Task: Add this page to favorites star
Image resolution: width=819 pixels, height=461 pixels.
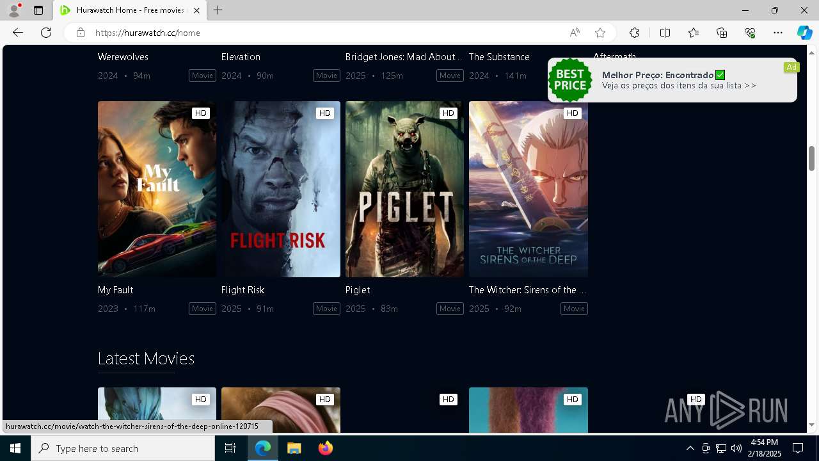Action: (600, 33)
